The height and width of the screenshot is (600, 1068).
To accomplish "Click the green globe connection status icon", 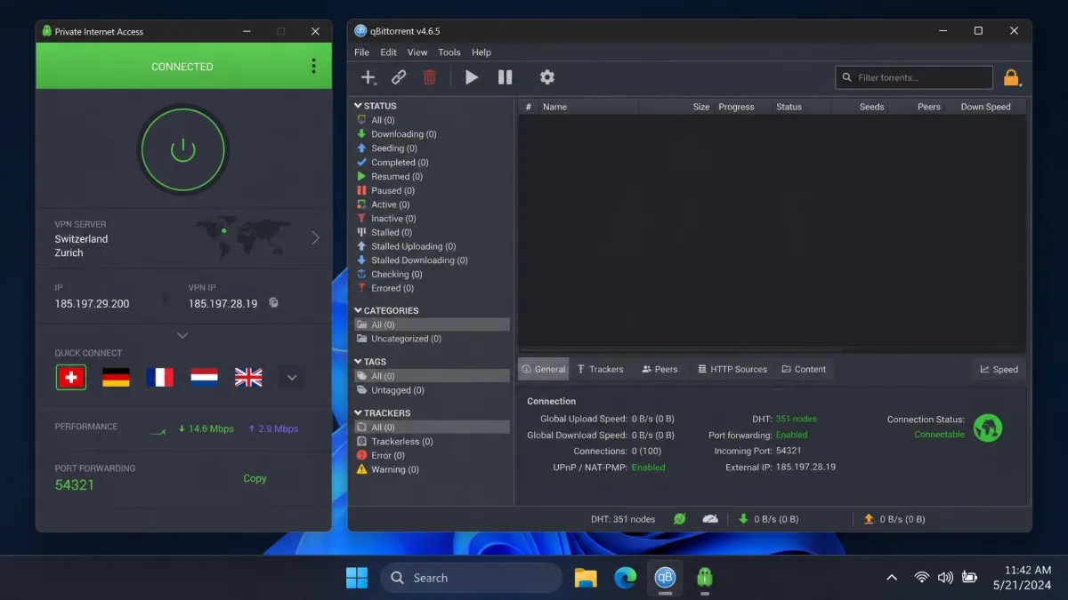I will [988, 428].
